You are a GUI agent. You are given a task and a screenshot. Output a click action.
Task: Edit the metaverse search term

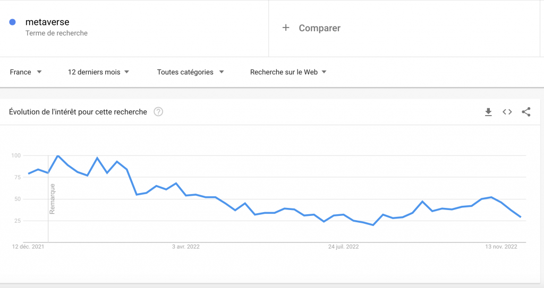[x=47, y=22]
